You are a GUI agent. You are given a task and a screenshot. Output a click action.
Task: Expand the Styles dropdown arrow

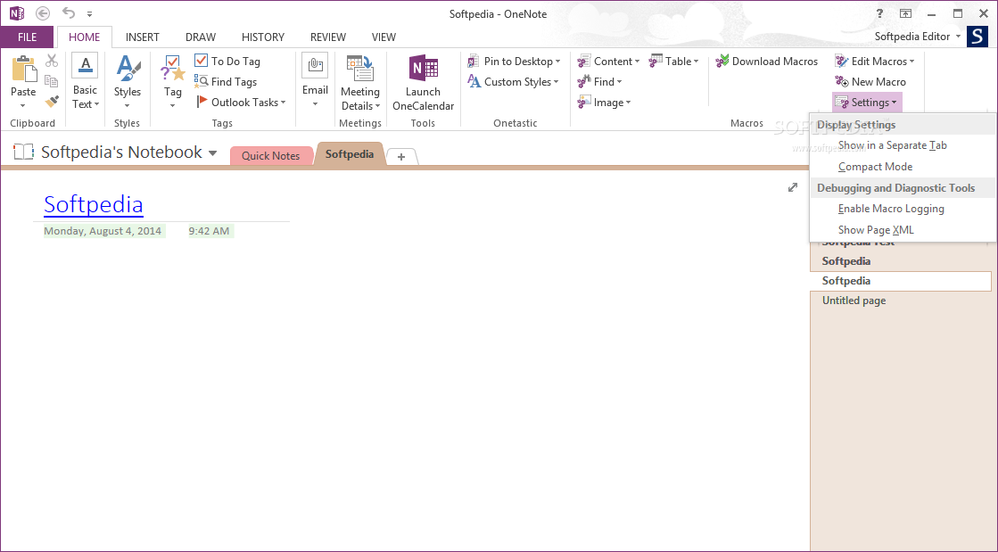(x=128, y=106)
